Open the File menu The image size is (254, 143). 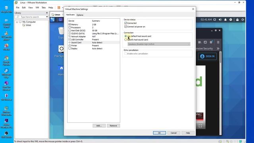click(17, 8)
